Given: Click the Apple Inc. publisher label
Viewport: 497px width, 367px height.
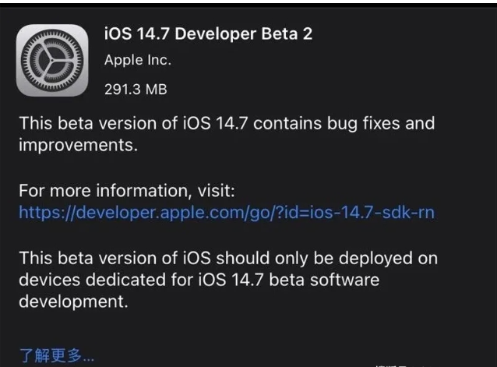Looking at the screenshot, I should (x=137, y=61).
